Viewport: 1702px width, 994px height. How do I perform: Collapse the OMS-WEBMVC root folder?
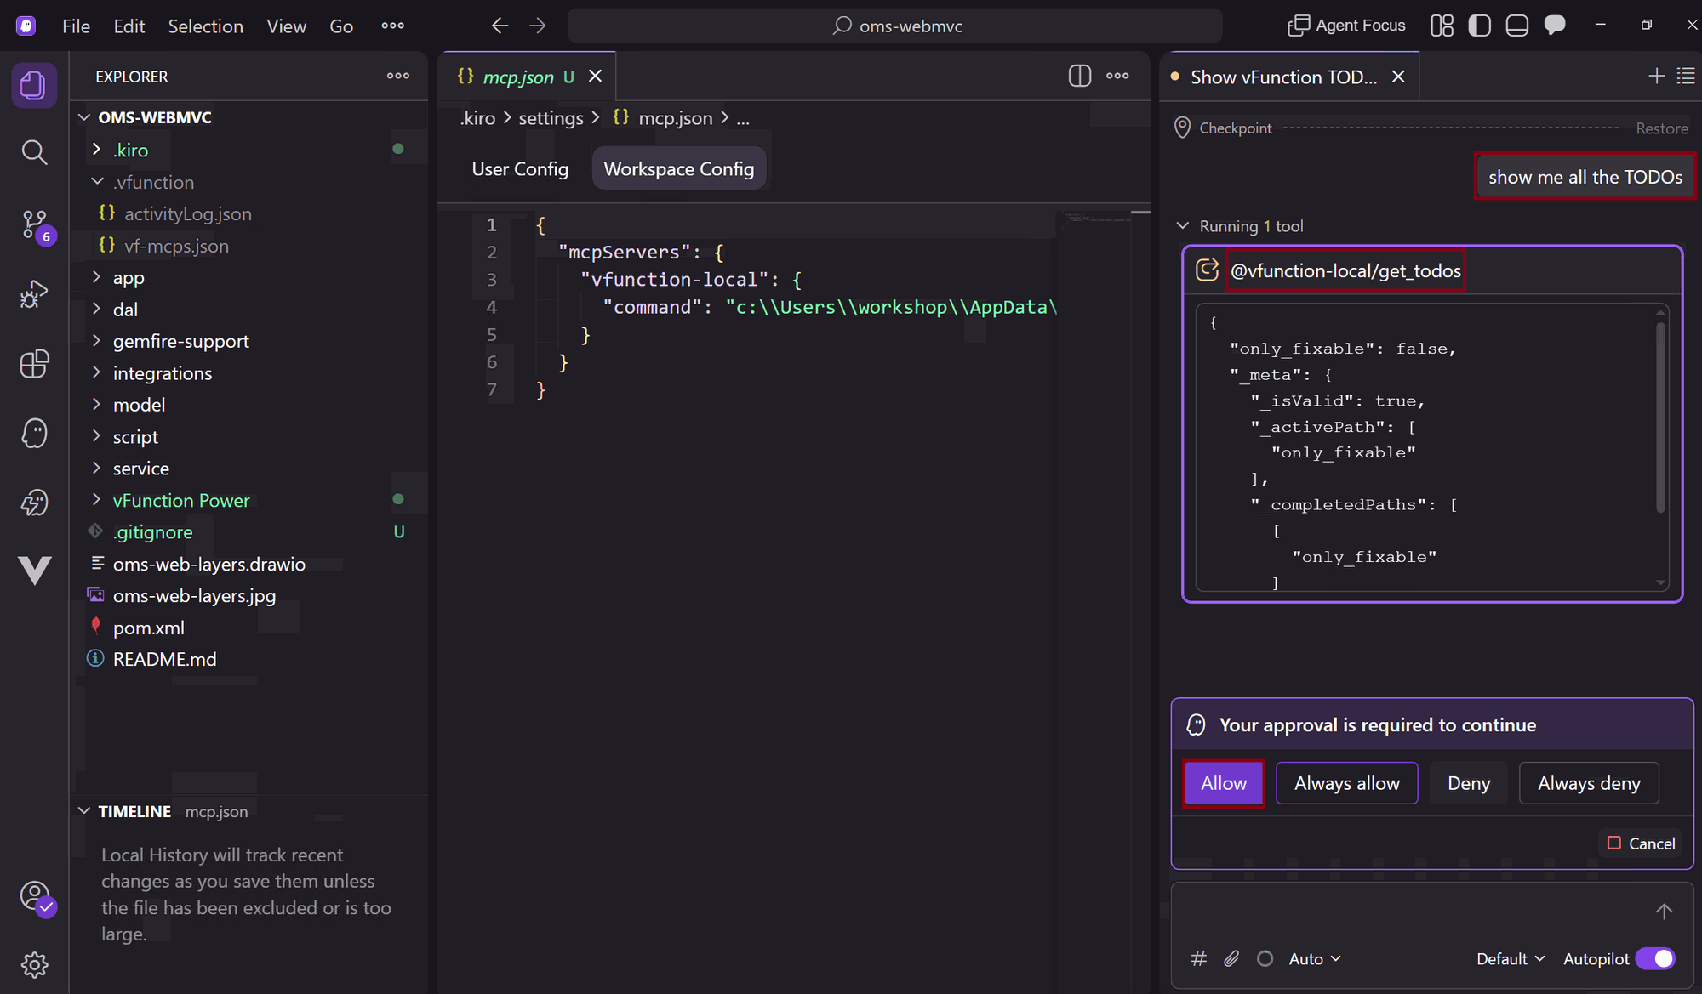coord(84,117)
